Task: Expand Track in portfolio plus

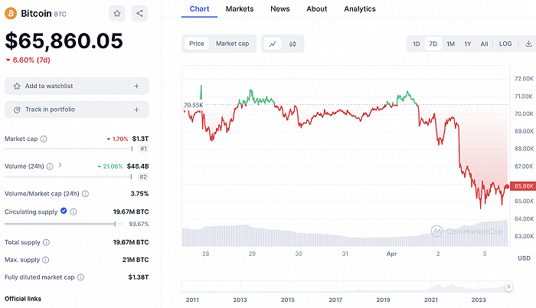Action: pos(136,110)
